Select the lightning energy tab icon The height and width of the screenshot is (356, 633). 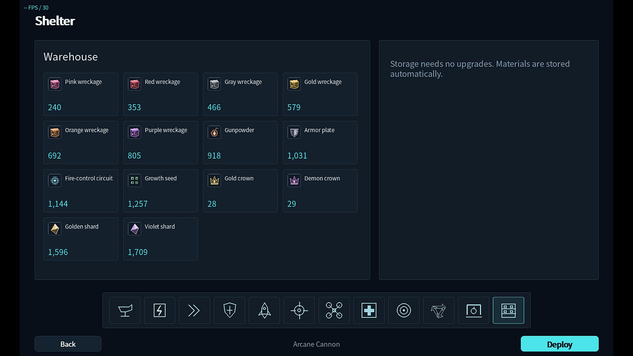pyautogui.click(x=160, y=310)
